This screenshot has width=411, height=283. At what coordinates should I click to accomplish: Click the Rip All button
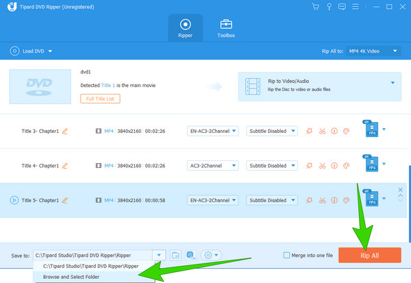[x=370, y=255]
